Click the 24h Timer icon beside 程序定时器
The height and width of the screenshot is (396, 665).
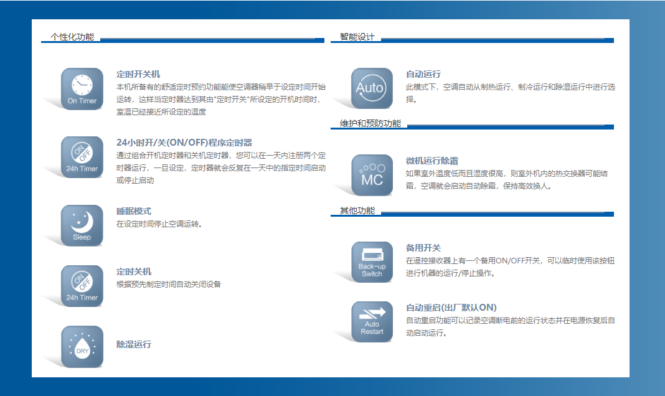click(82, 157)
